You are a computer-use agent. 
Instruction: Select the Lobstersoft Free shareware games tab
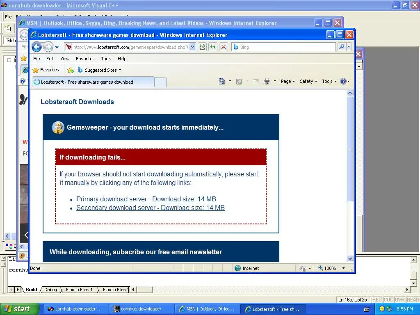pyautogui.click(x=93, y=82)
